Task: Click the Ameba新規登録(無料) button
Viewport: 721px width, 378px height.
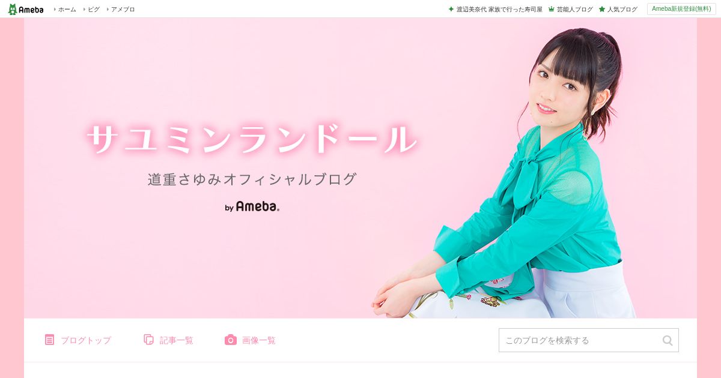Action: tap(681, 9)
